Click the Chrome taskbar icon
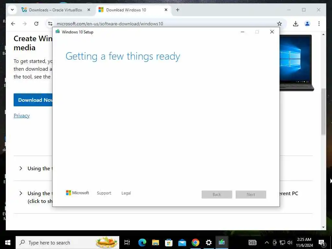 pyautogui.click(x=196, y=243)
